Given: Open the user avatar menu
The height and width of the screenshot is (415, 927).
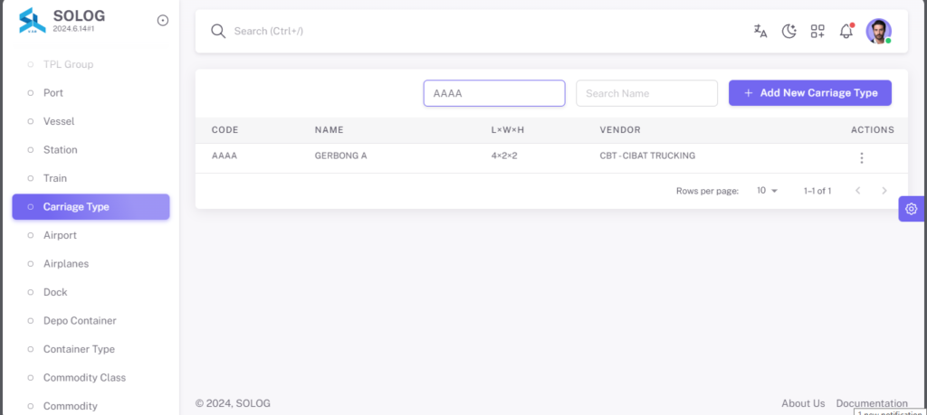Looking at the screenshot, I should coord(878,32).
